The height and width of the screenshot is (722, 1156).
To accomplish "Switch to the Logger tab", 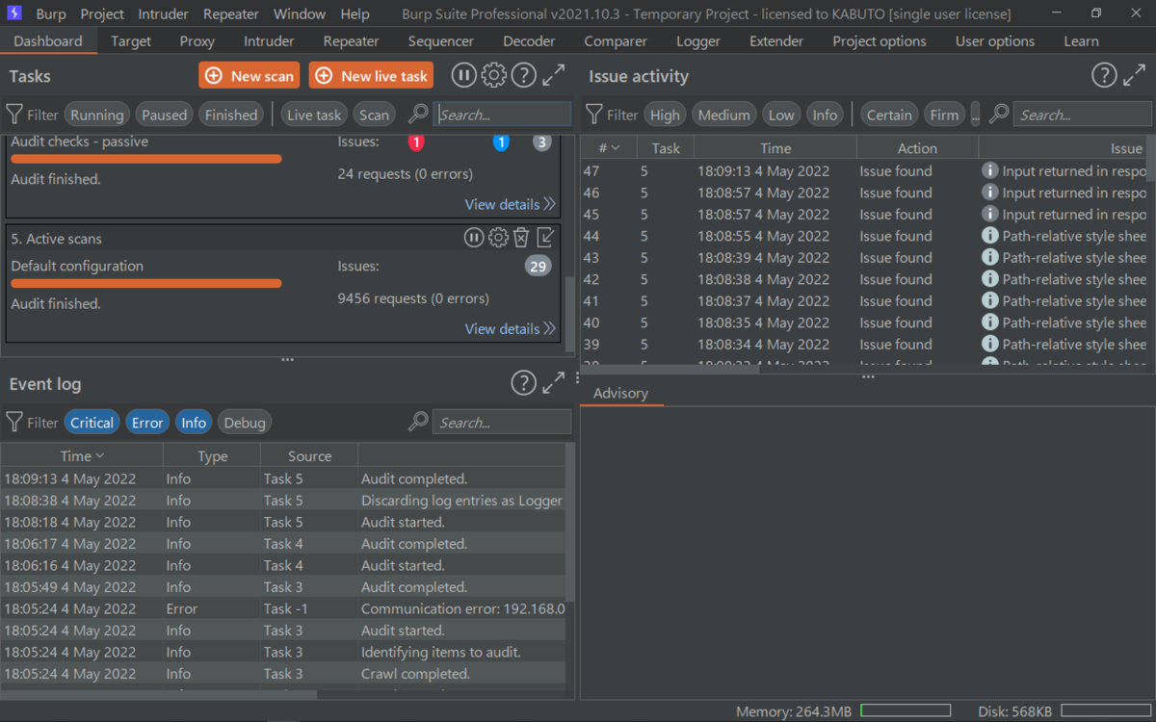I will click(698, 41).
